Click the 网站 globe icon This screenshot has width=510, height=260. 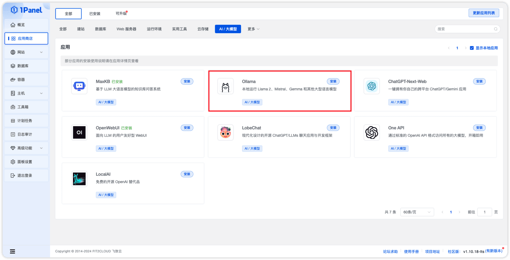13,52
